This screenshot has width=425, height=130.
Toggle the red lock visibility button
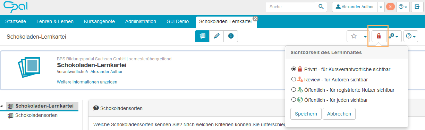pos(379,36)
